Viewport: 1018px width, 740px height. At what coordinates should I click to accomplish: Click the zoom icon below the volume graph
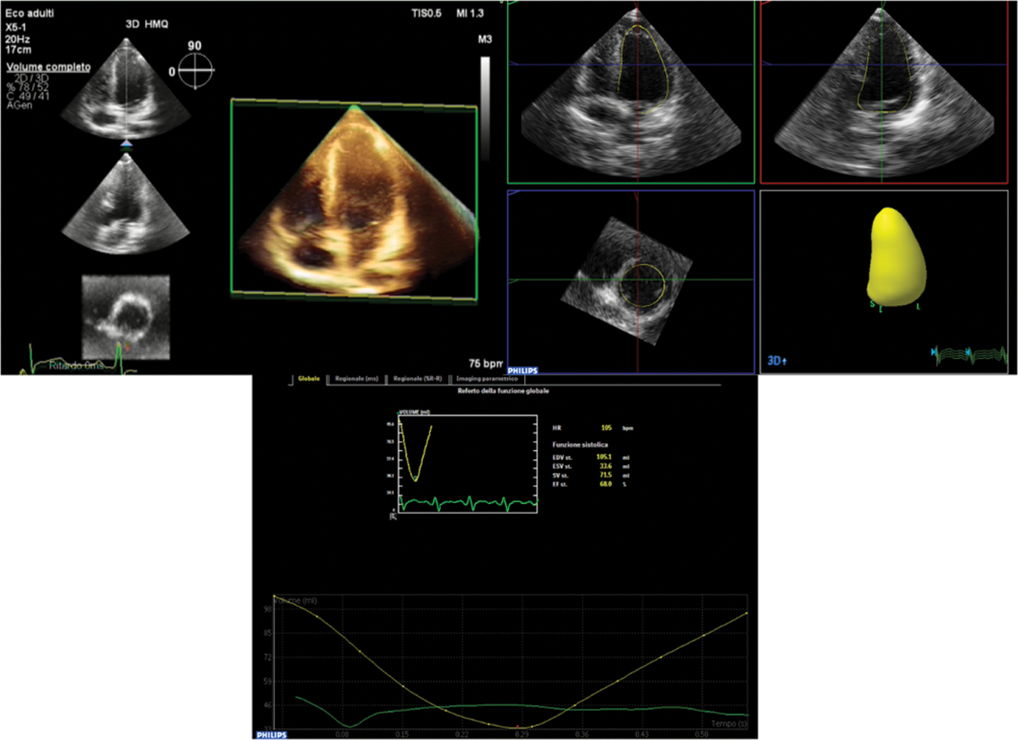click(393, 517)
